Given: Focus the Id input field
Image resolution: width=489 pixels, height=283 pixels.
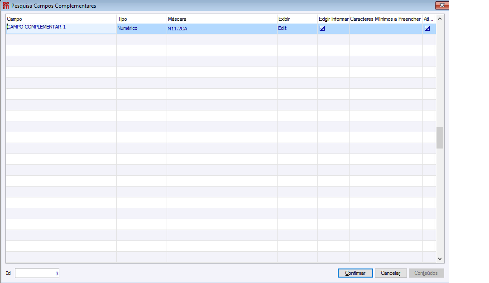Looking at the screenshot, I should point(37,273).
